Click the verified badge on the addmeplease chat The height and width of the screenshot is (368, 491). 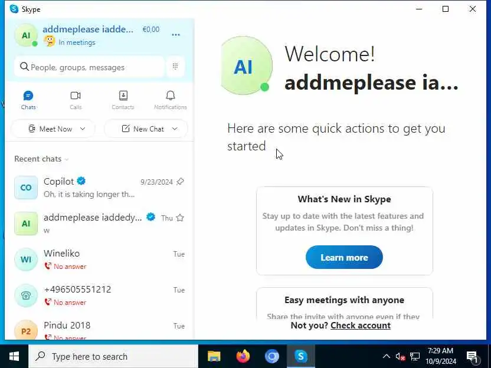[x=151, y=217]
